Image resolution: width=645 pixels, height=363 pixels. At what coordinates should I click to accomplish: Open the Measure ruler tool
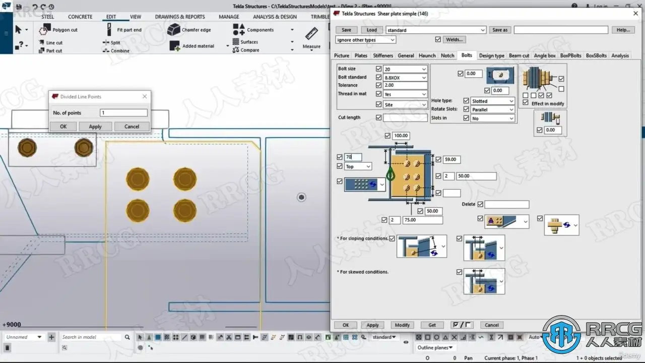tap(311, 34)
